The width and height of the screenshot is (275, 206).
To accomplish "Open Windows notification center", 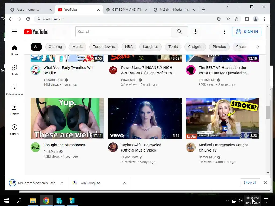I will (266, 200).
